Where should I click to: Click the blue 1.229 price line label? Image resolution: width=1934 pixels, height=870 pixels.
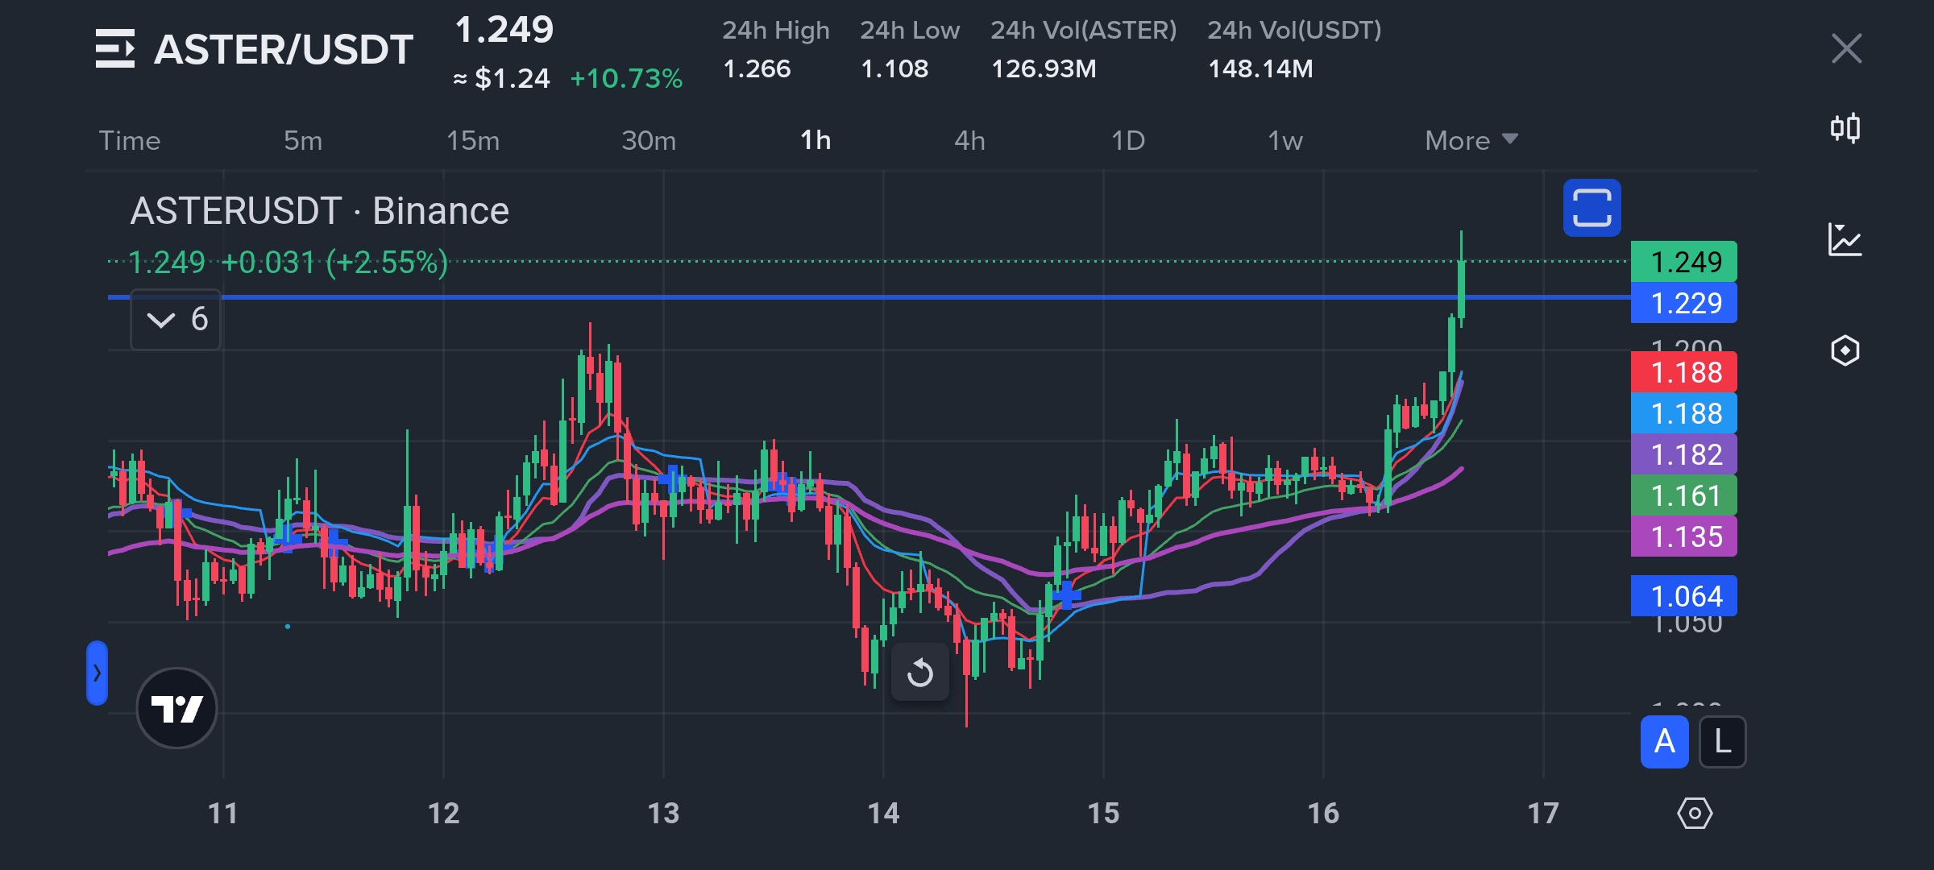coord(1683,303)
